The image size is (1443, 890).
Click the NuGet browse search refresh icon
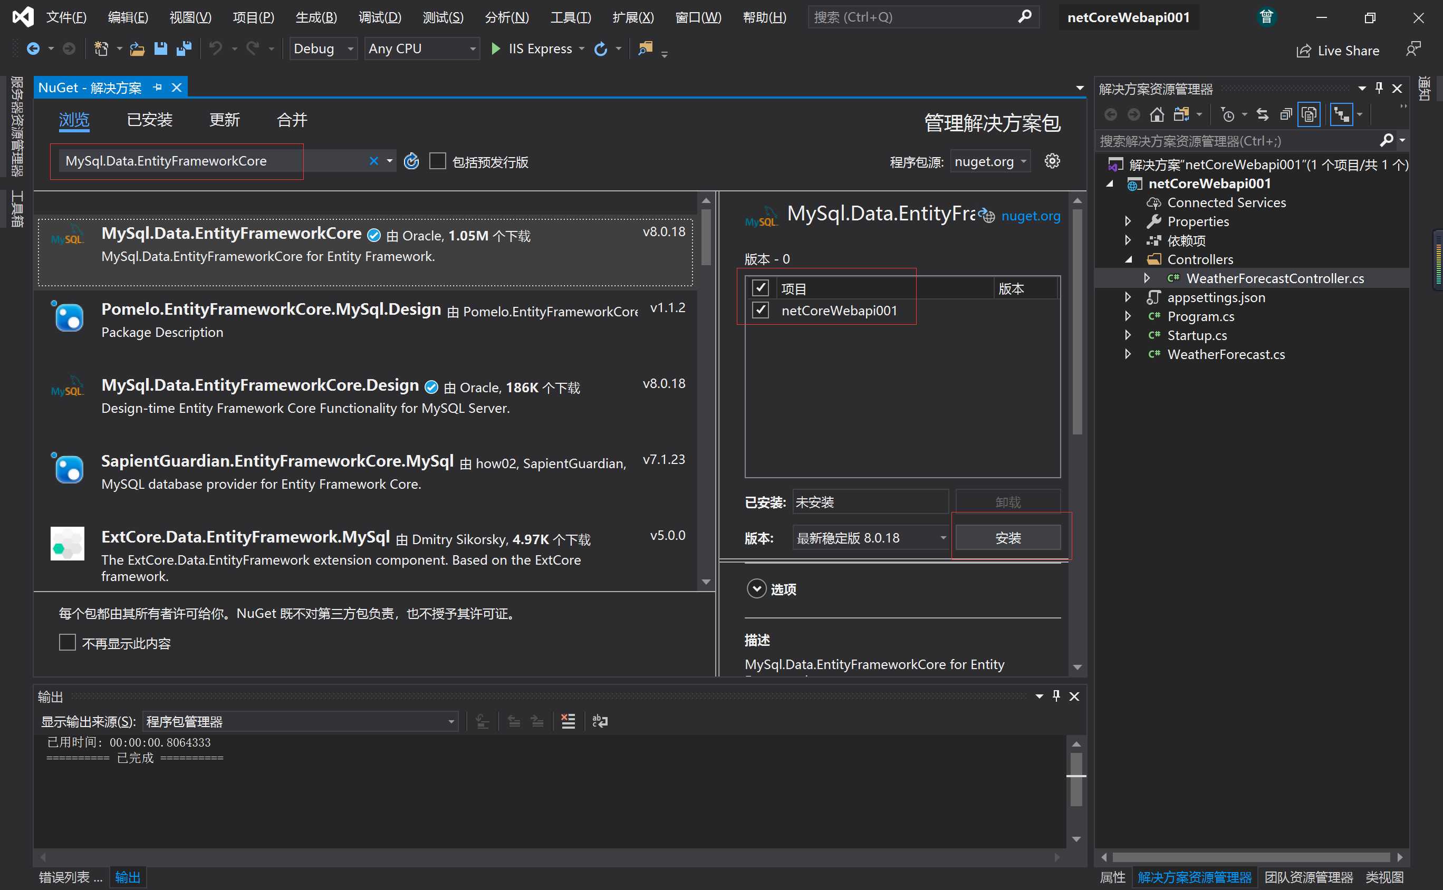tap(411, 160)
